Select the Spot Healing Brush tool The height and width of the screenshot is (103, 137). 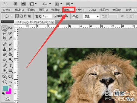coord(4,44)
